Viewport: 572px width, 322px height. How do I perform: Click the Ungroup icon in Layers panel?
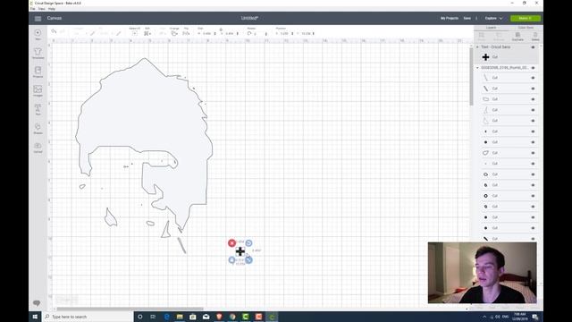(499, 36)
